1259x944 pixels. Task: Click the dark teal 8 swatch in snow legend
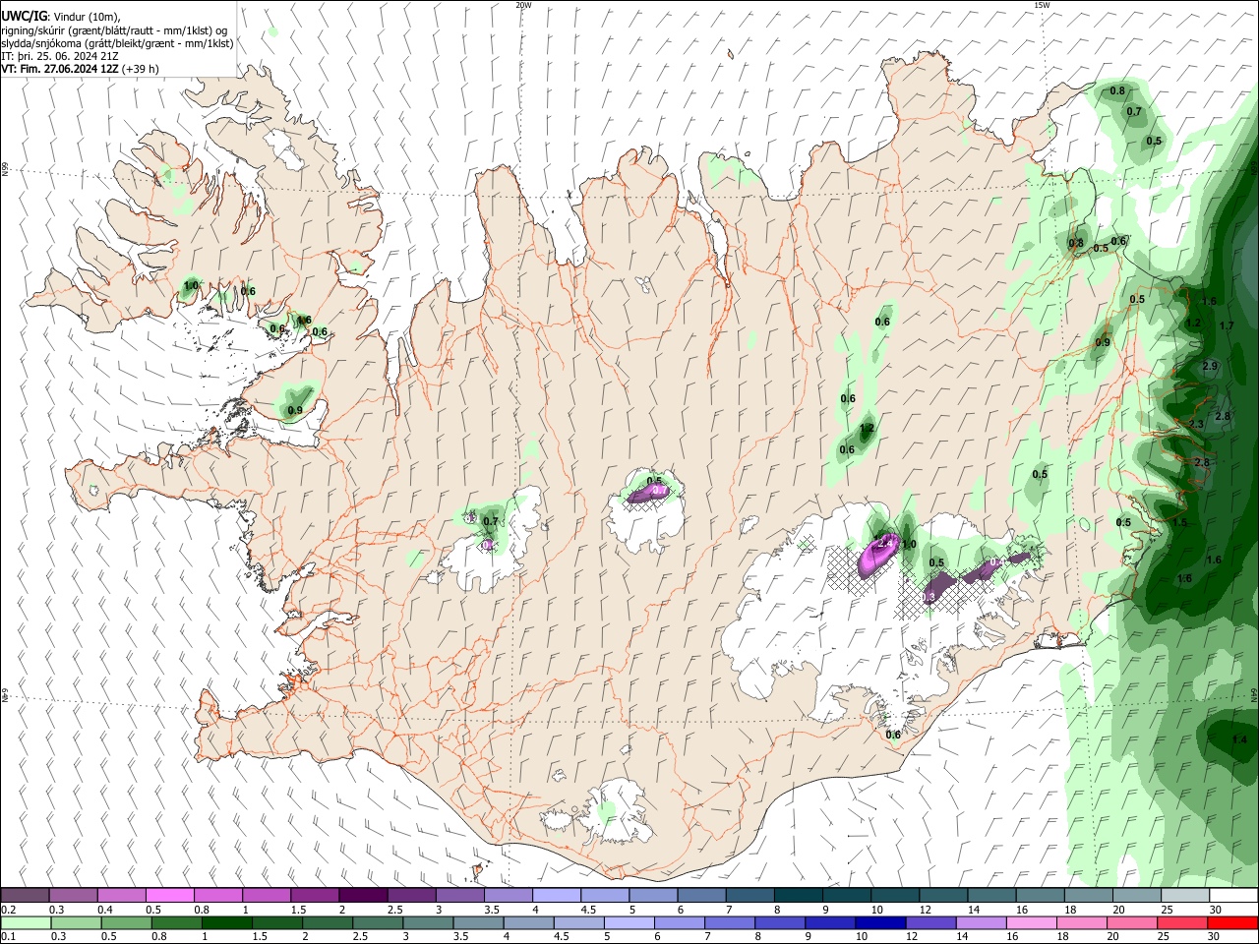click(797, 896)
